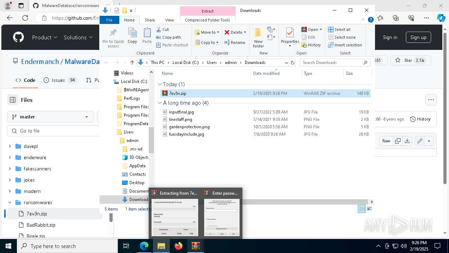Click the GitHub Sign up button
This screenshot has width=449, height=253.
click(418, 37)
